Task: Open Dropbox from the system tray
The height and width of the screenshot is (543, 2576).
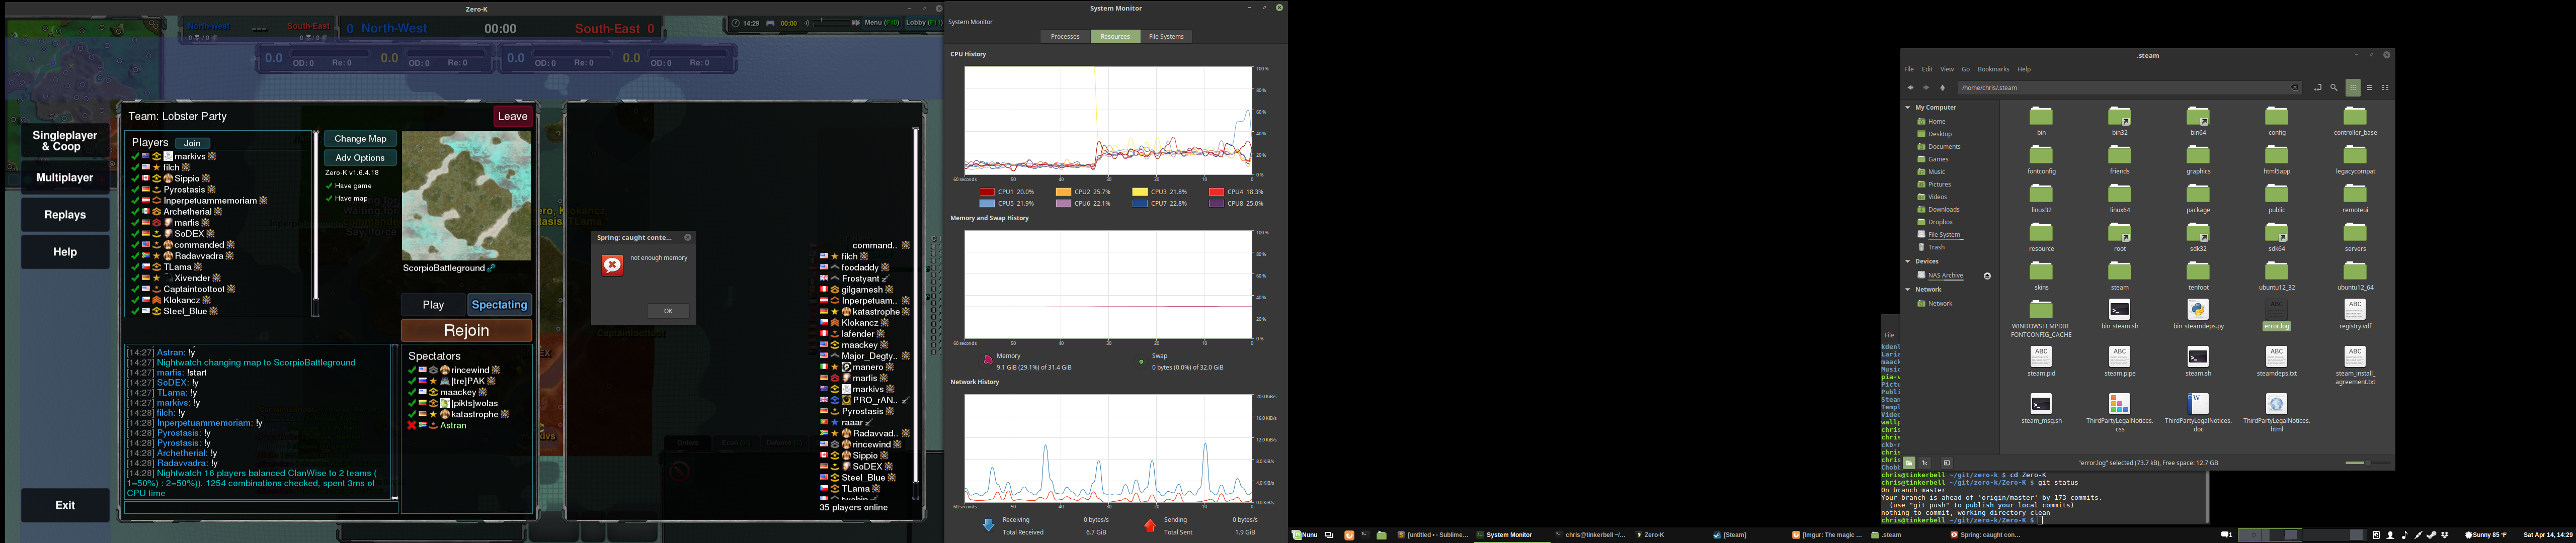Action: click(2445, 536)
